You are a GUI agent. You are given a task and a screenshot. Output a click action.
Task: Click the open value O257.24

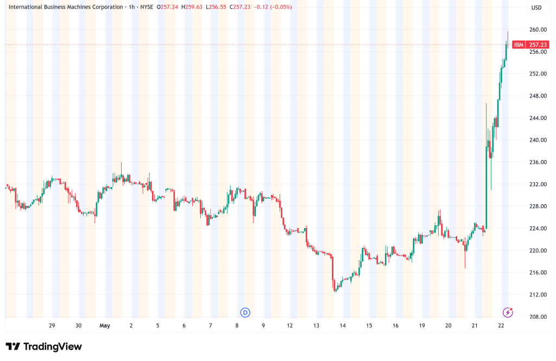(167, 7)
